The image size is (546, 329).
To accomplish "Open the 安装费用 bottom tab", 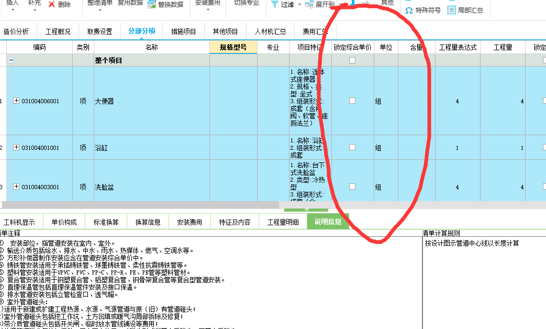I will (x=190, y=222).
